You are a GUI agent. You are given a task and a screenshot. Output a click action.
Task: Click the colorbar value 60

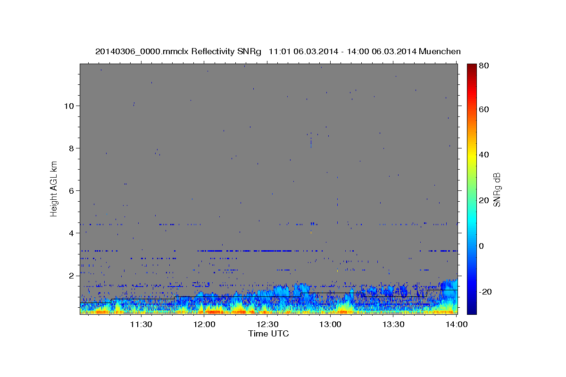(484, 109)
